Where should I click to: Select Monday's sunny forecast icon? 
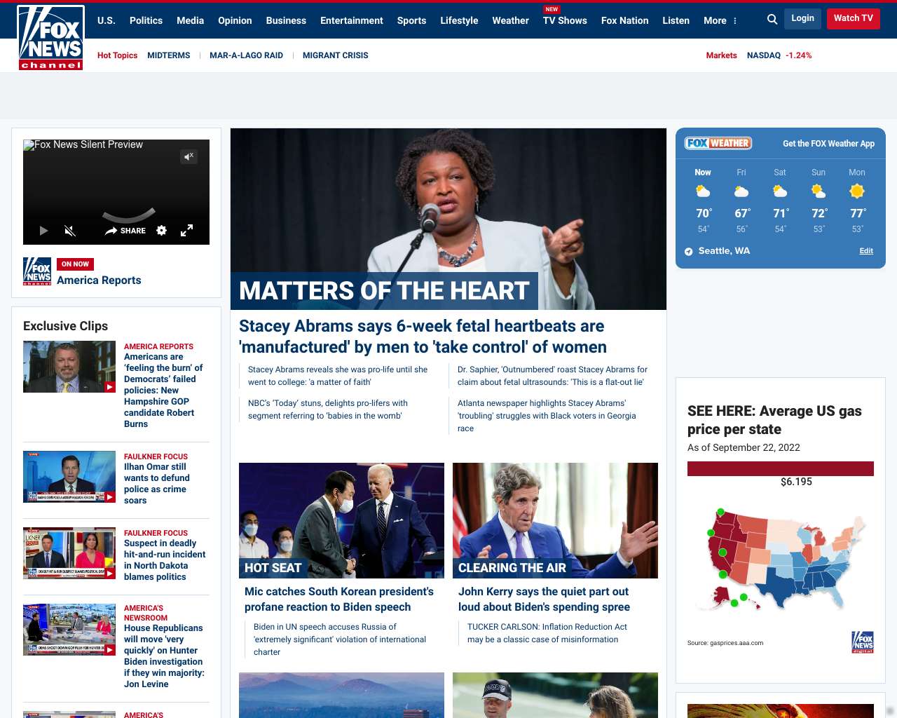pyautogui.click(x=857, y=191)
